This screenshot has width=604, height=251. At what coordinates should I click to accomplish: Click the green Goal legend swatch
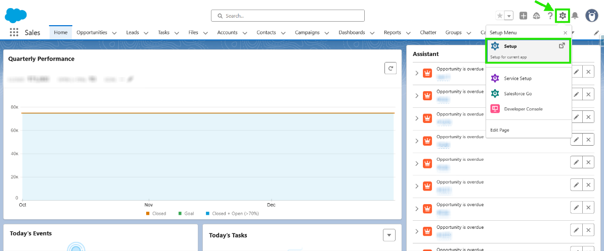(x=180, y=213)
